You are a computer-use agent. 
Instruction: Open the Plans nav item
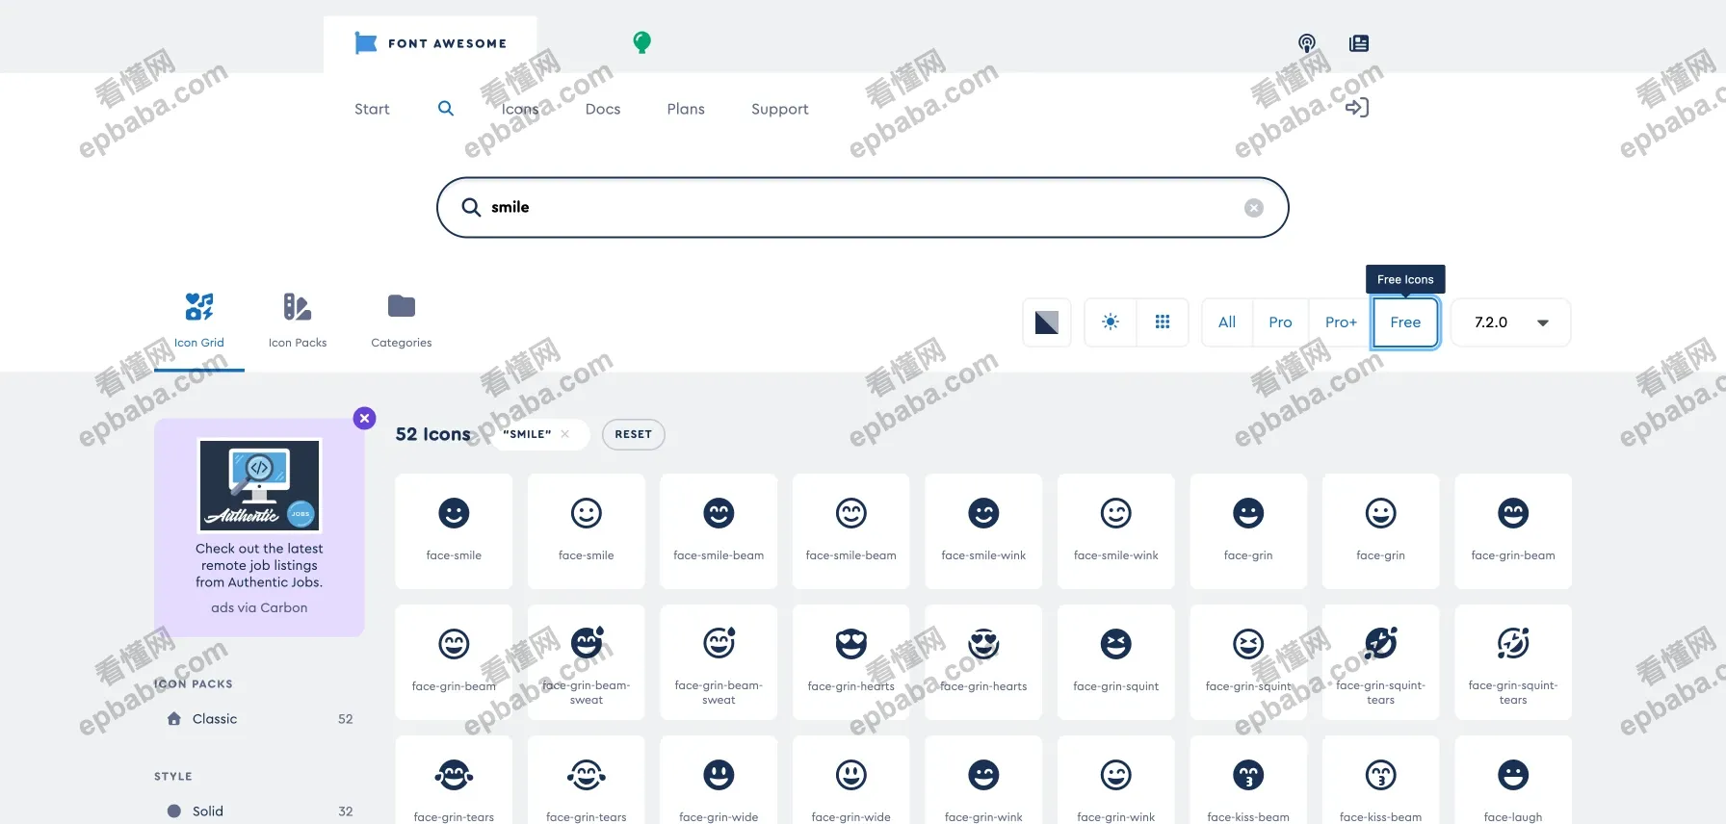686,109
